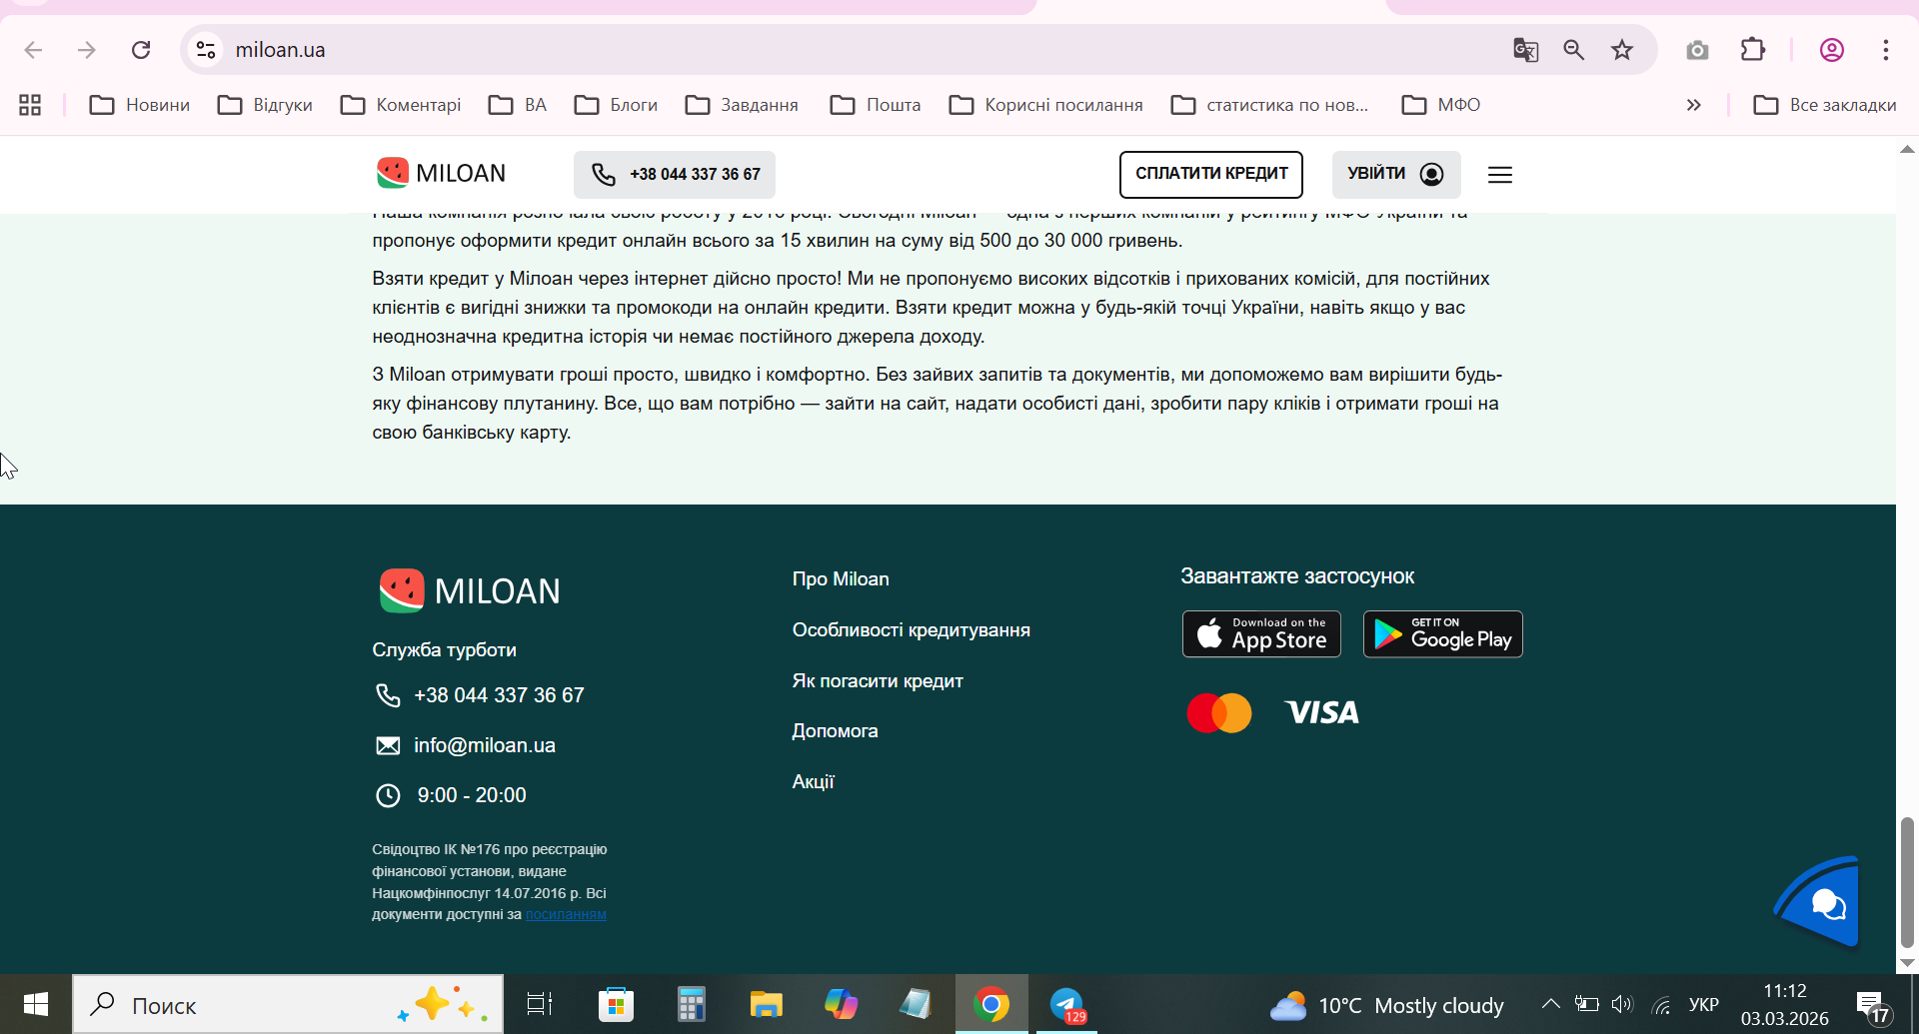Open the Особливості кредитування footer link
Image resolution: width=1919 pixels, height=1034 pixels.
(x=911, y=630)
